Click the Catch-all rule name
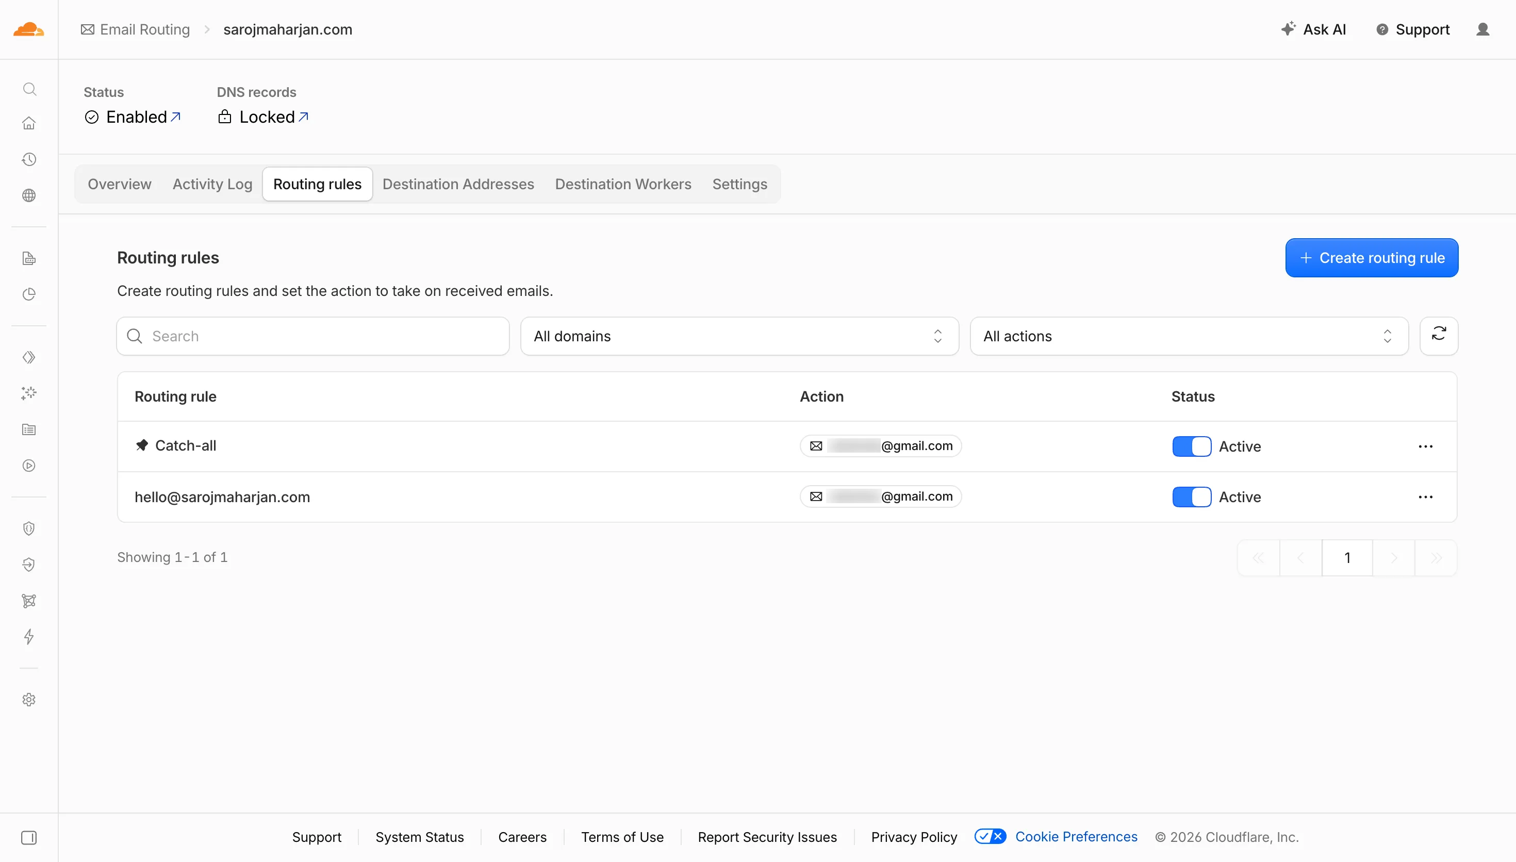This screenshot has height=862, width=1516. coord(185,445)
